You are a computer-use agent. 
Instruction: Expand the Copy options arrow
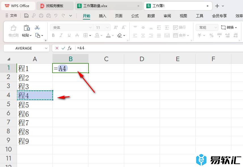pos(42,36)
